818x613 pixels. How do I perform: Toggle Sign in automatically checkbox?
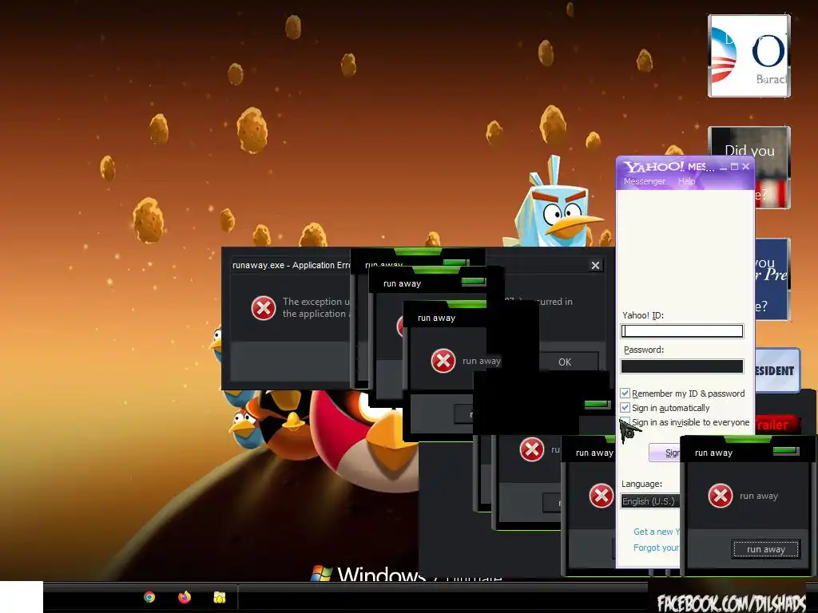click(x=625, y=408)
